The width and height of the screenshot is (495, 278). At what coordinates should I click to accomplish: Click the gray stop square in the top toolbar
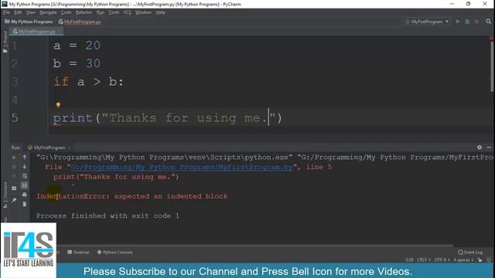point(476,22)
